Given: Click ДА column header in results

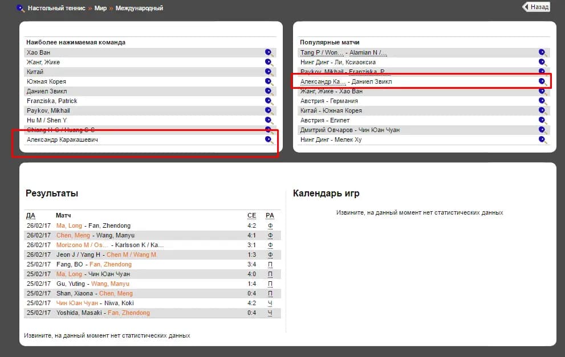Looking at the screenshot, I should click(31, 216).
